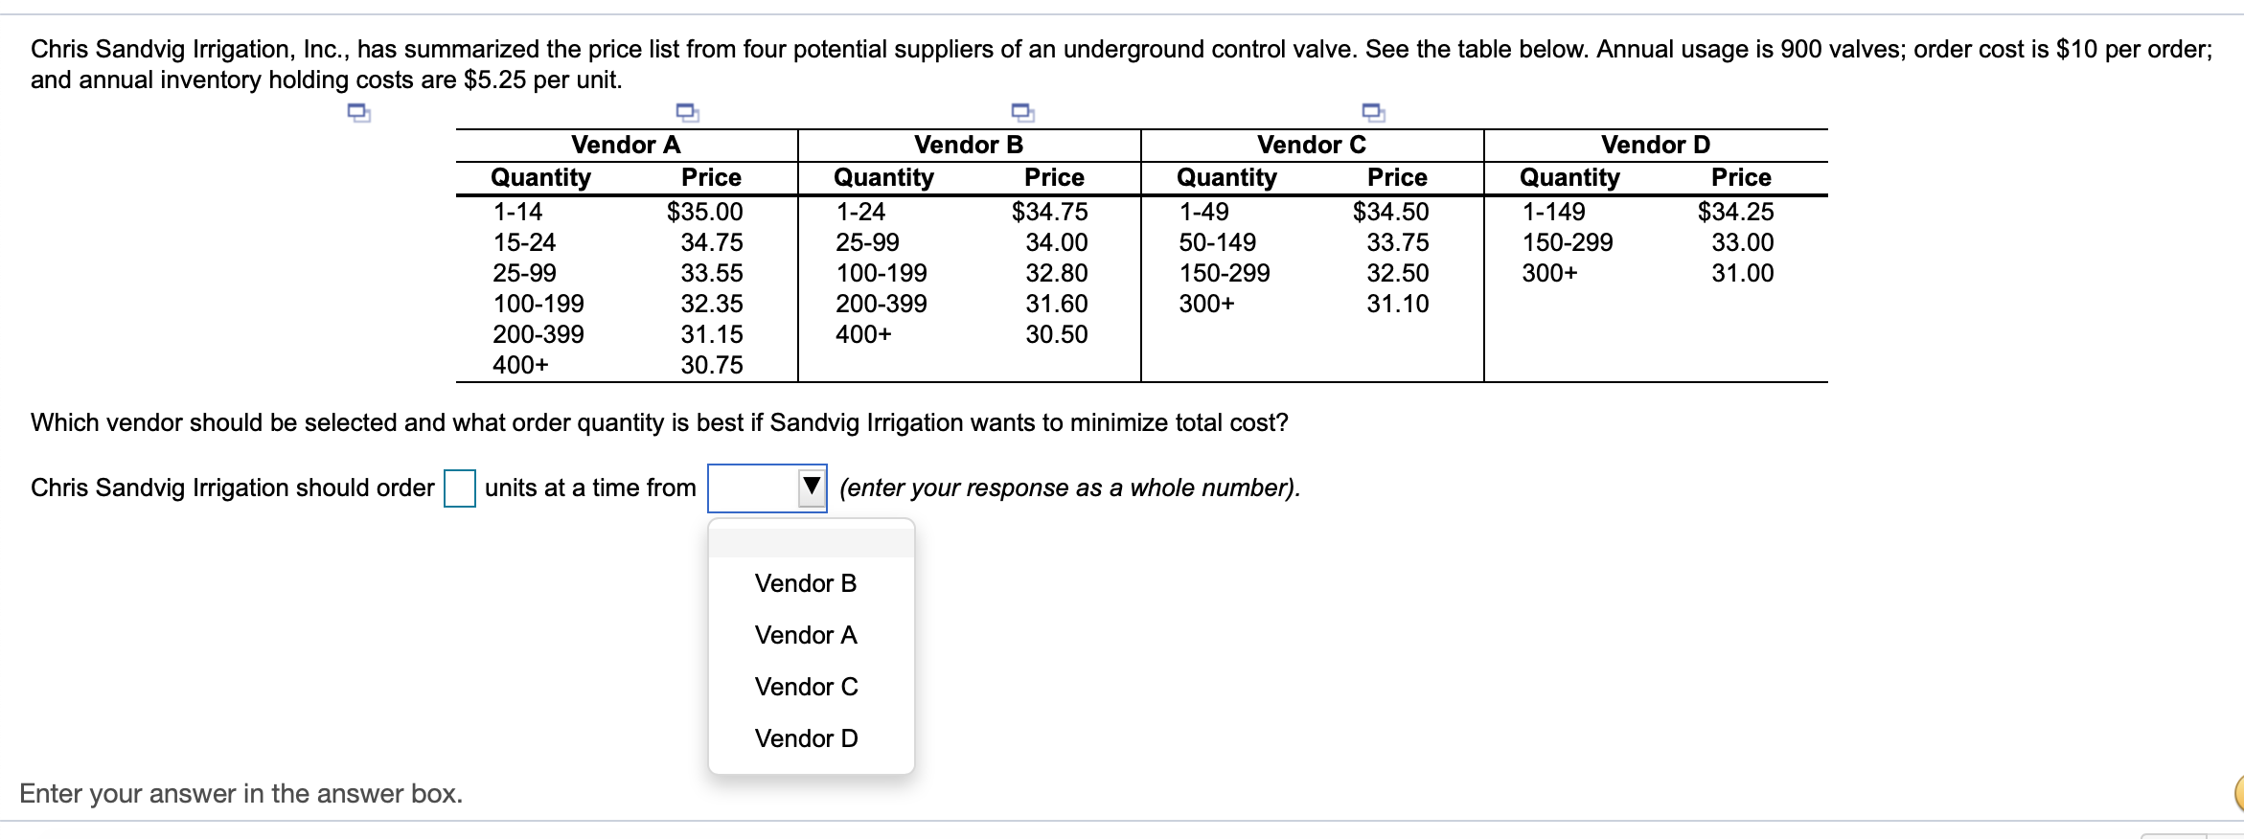Choose Vendor C in the vendor list
Viewport: 2244px width, 839px height.
(x=806, y=686)
